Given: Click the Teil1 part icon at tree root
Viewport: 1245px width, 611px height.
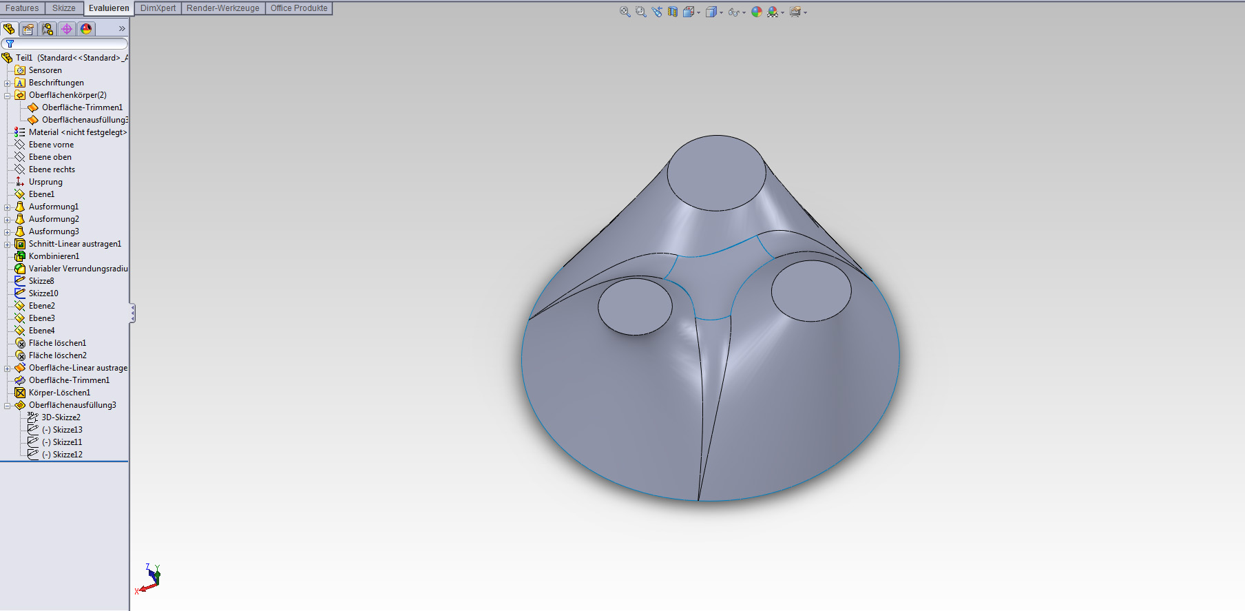Looking at the screenshot, I should tap(8, 58).
